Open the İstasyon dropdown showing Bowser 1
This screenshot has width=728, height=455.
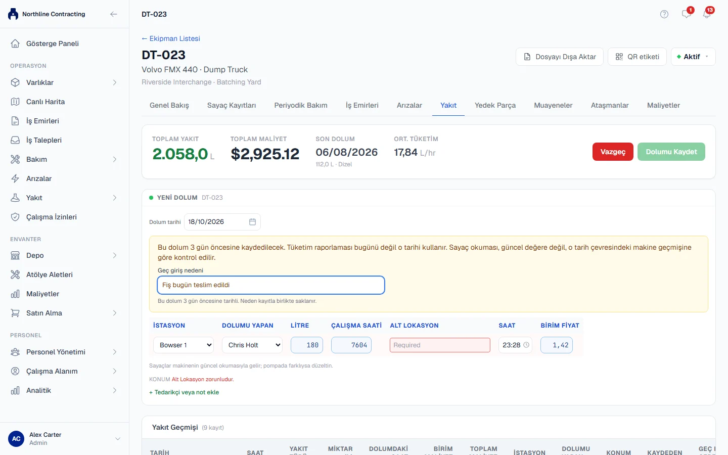(x=184, y=345)
